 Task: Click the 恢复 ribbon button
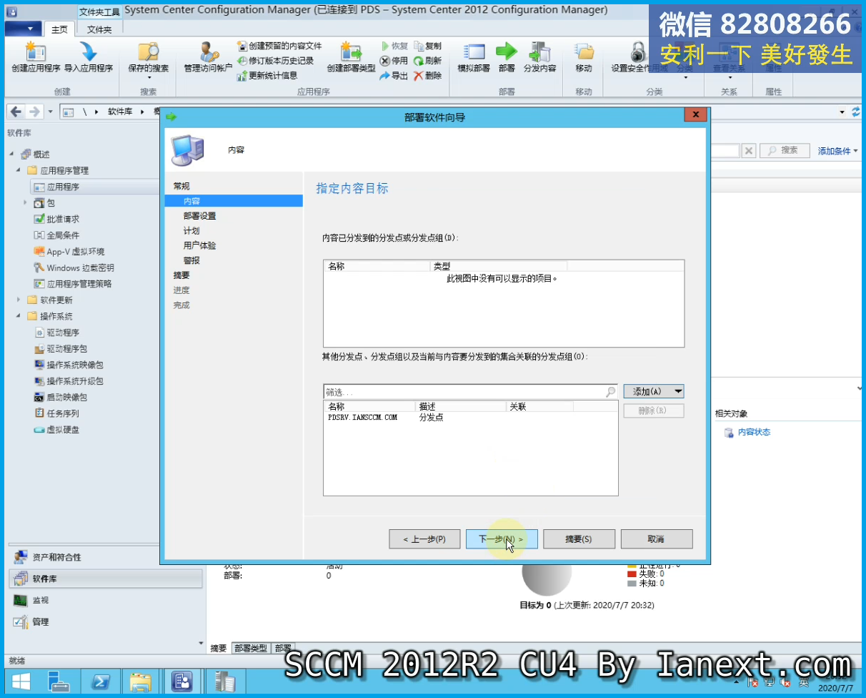(394, 46)
